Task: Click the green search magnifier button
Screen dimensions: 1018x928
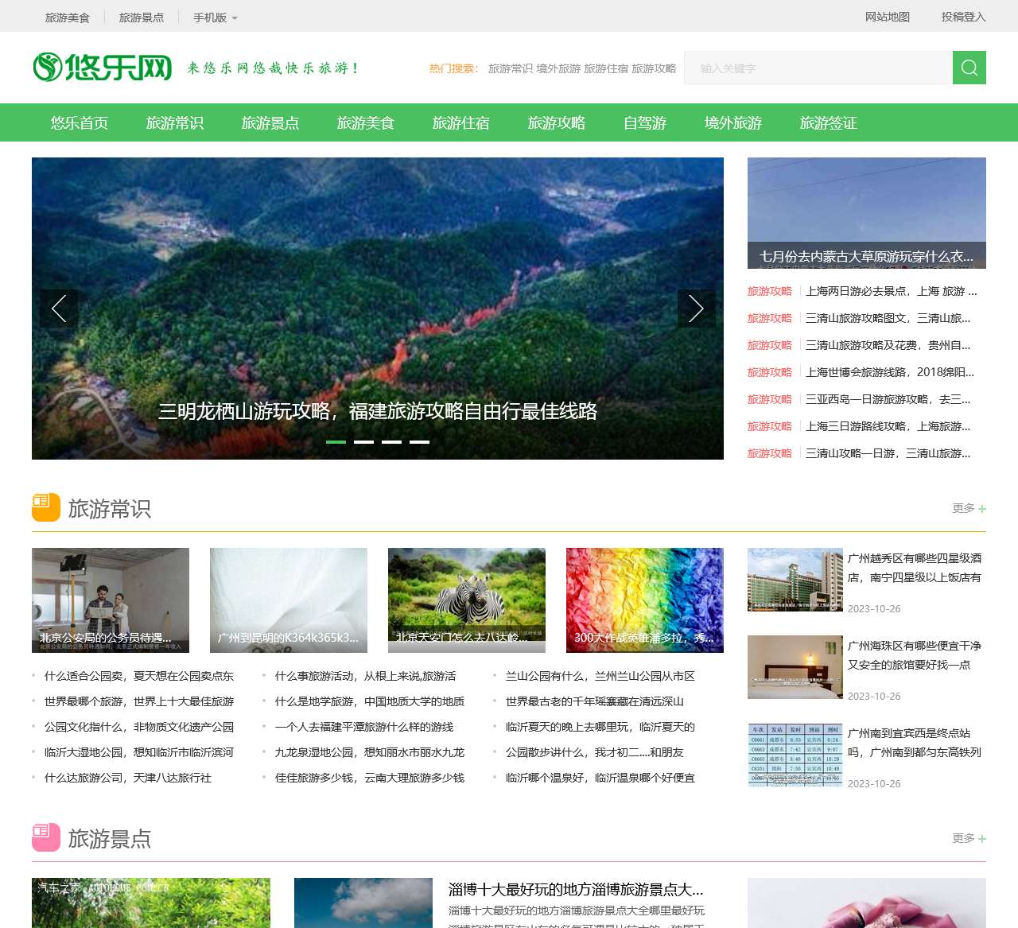Action: click(969, 68)
